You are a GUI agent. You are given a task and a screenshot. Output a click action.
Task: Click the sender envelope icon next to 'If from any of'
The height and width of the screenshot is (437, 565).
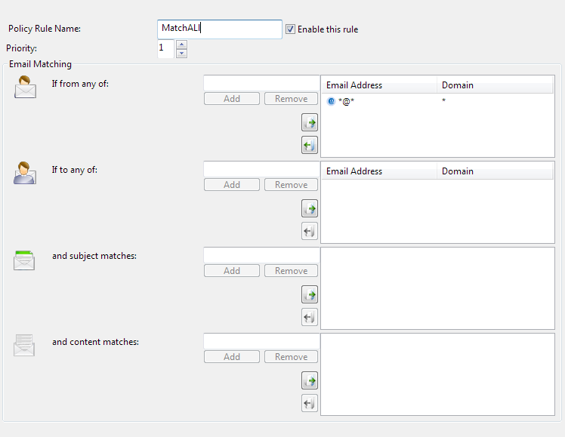25,88
